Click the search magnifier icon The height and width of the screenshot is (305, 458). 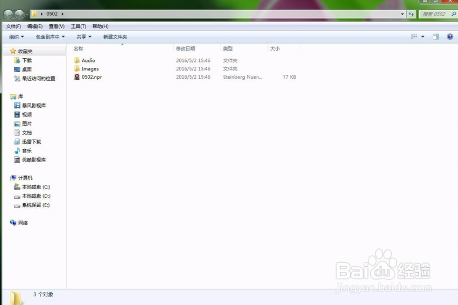(x=453, y=14)
